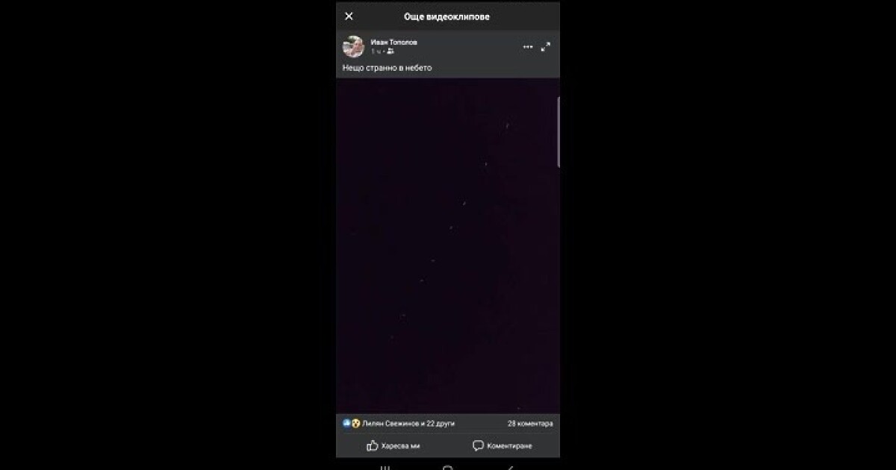Close the Още видеоклипове viewer
896x470 pixels.
[349, 16]
